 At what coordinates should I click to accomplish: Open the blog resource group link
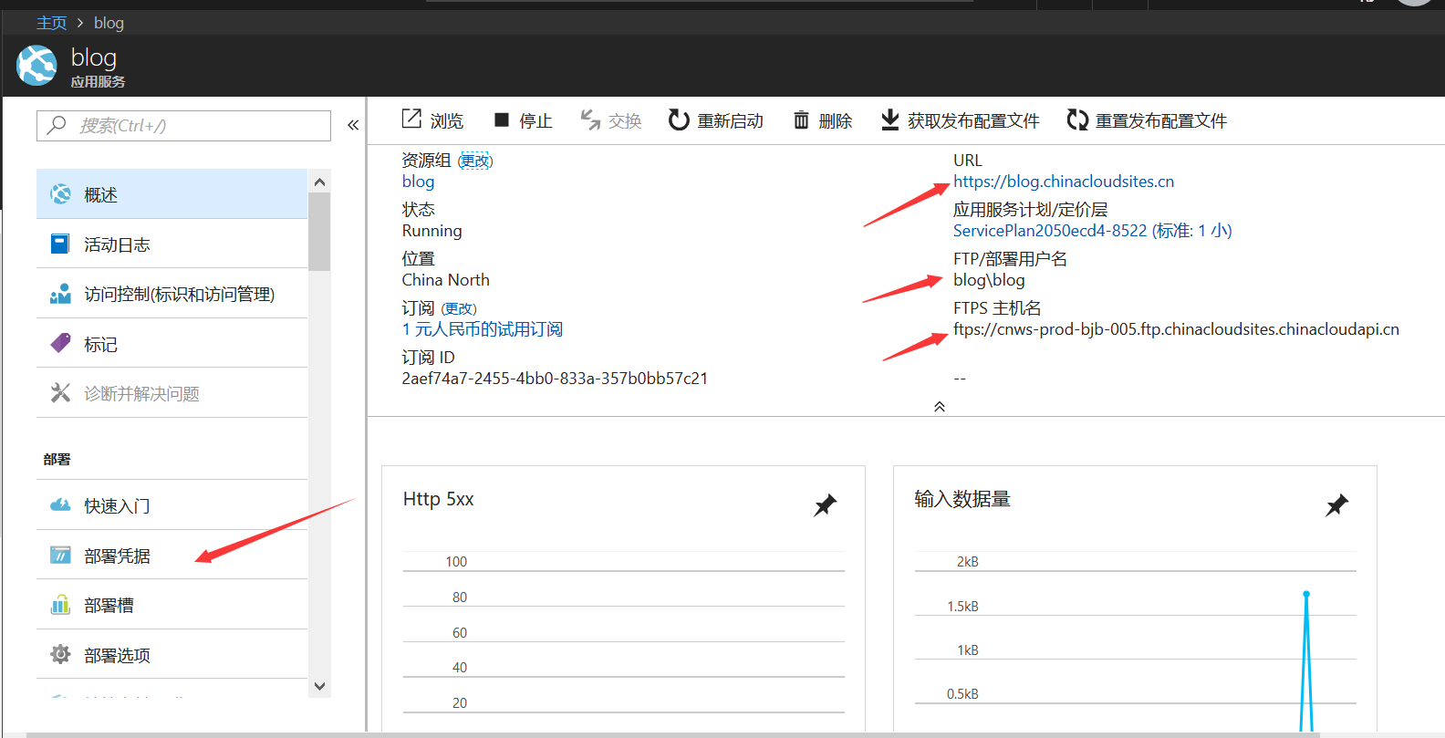[x=418, y=182]
